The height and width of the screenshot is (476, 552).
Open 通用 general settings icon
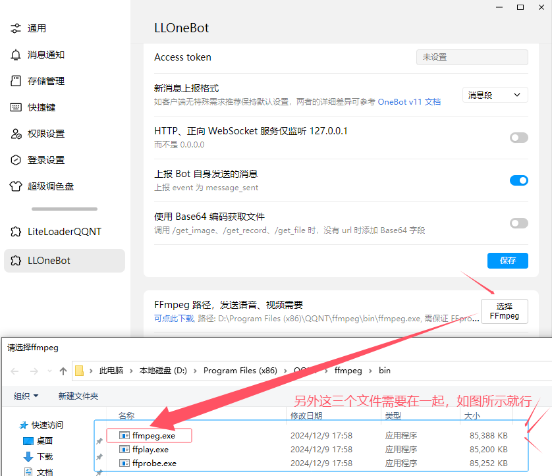(x=16, y=28)
